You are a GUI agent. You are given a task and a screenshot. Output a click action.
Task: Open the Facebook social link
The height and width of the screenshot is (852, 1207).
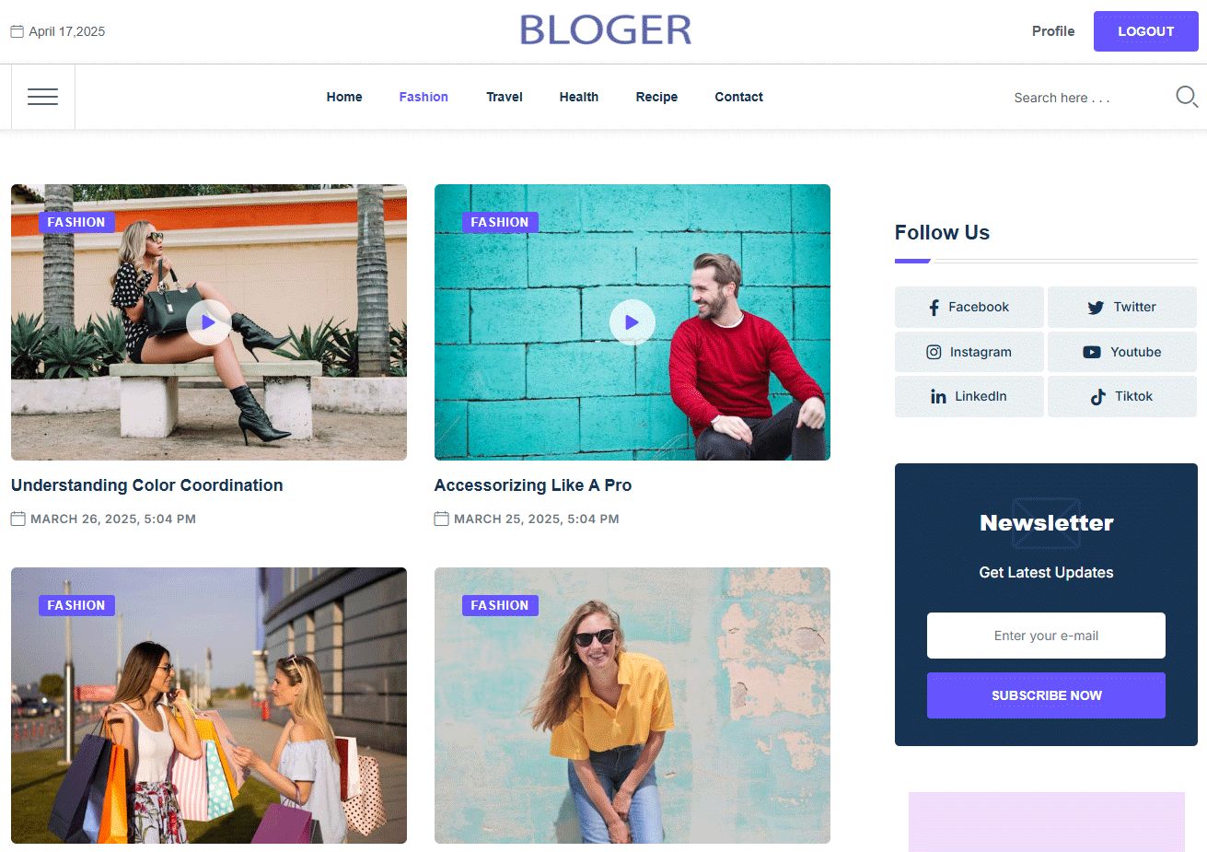(x=969, y=307)
